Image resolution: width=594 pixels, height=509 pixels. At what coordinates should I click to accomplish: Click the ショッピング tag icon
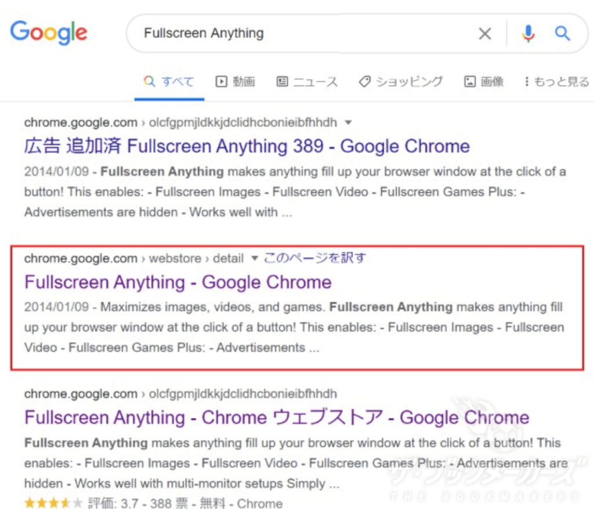(x=364, y=81)
